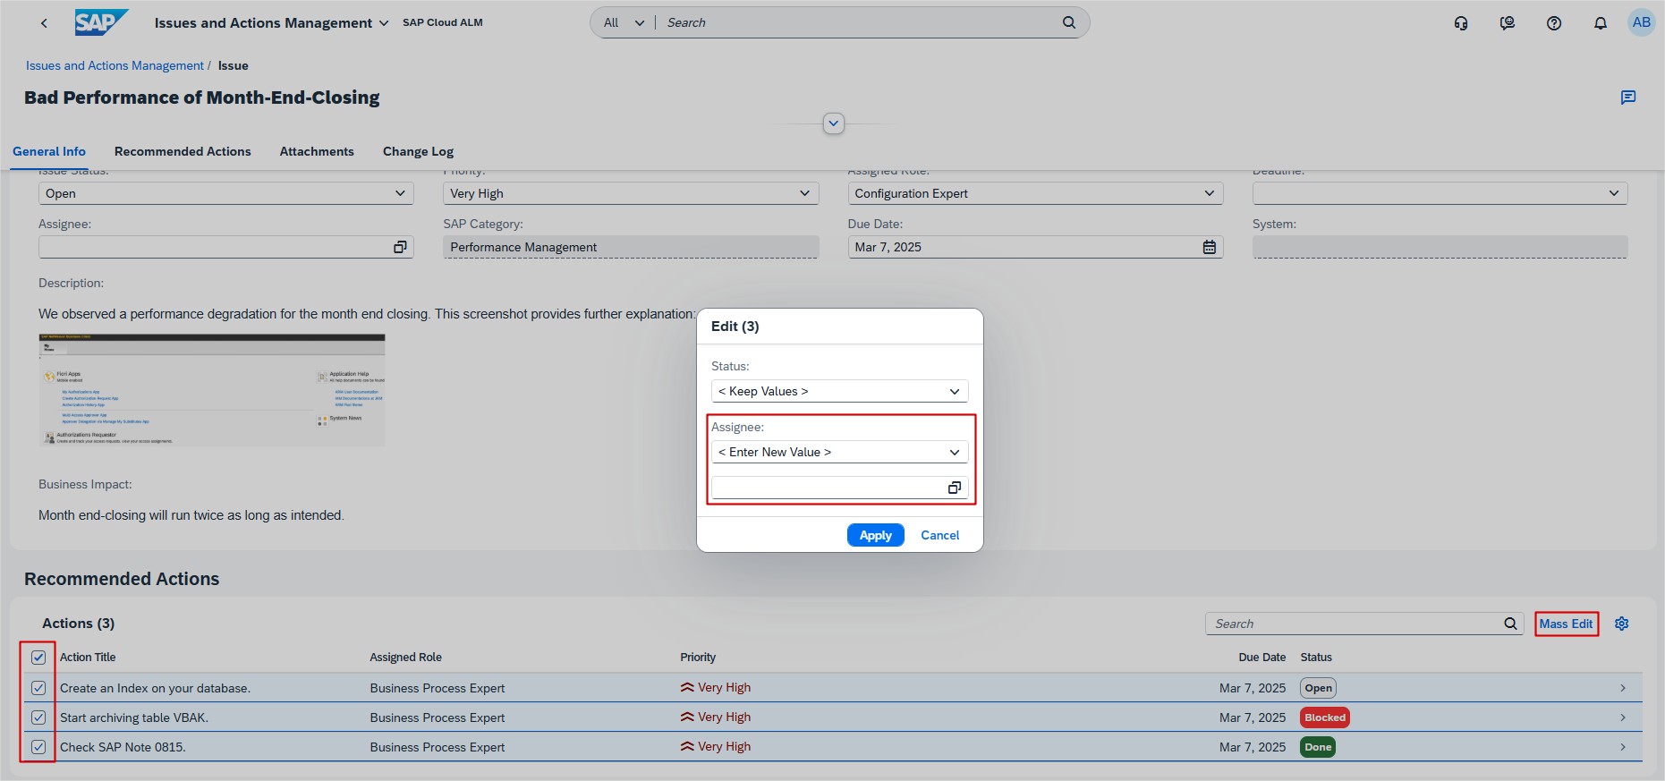Open the headset support icon
The image size is (1665, 781).
click(x=1461, y=23)
